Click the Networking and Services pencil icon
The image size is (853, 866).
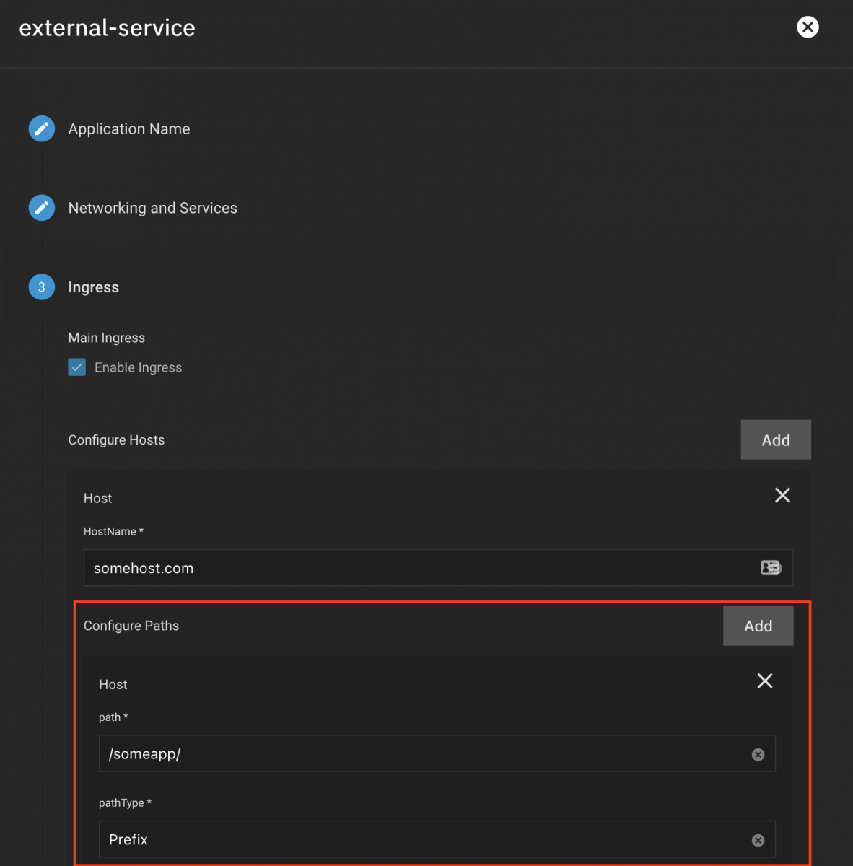click(42, 208)
